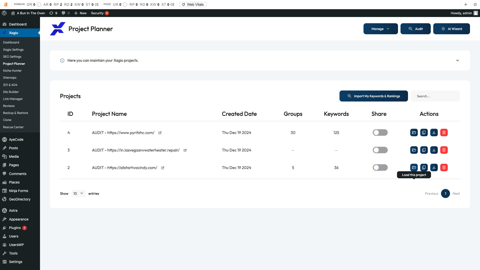
Task: Load the pyritzhc.com project via folder icon
Action: (414, 132)
